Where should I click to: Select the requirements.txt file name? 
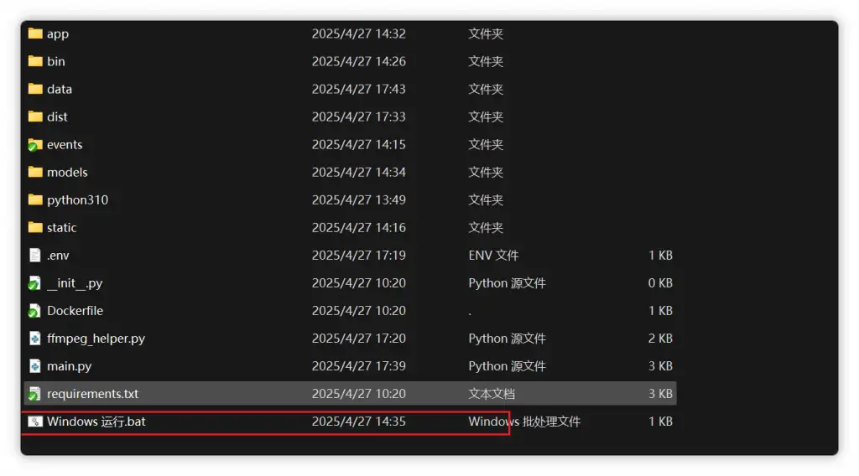[x=92, y=394]
